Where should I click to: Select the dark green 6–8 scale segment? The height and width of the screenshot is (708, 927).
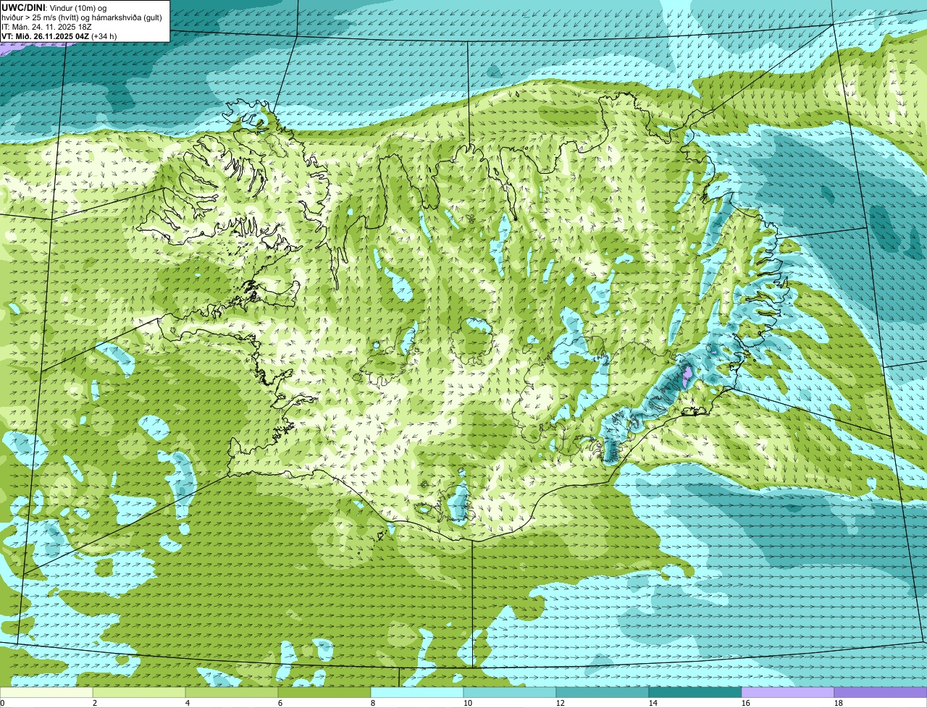pos(324,693)
